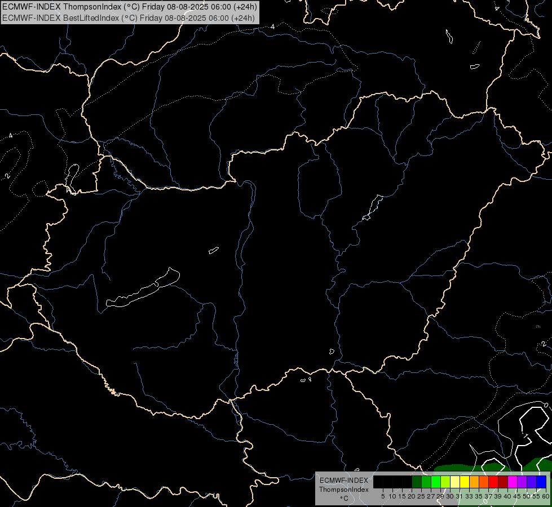
Task: Click the dark green 20–25 legend swatch
Action: (x=417, y=482)
